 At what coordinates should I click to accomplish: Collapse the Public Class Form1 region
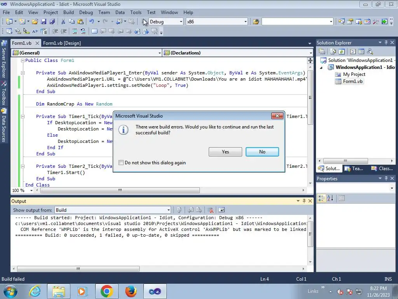pos(23,60)
